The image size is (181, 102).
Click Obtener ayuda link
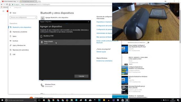click(x=101, y=52)
